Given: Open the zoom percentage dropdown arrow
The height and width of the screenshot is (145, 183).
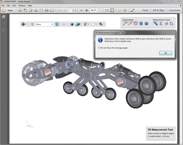Looking at the screenshot, I should tap(100, 10).
